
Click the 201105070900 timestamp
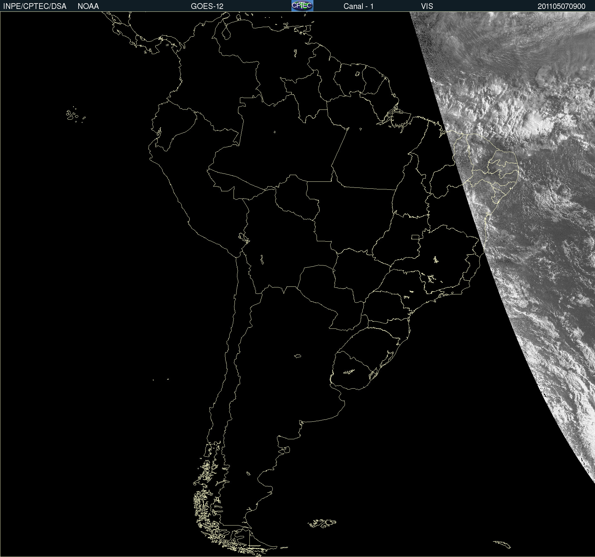pyautogui.click(x=562, y=6)
